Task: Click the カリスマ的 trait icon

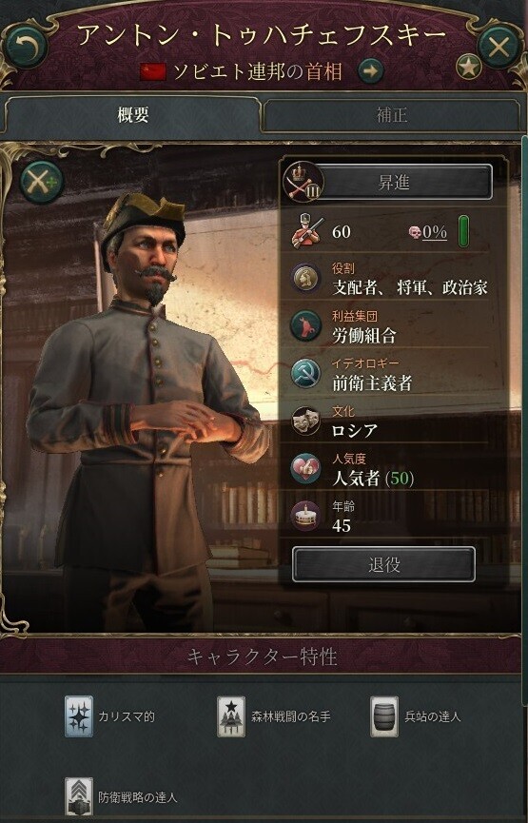Action: tap(79, 716)
